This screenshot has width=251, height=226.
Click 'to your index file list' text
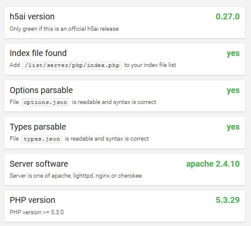[x=150, y=65]
